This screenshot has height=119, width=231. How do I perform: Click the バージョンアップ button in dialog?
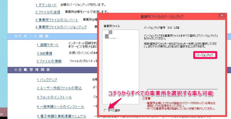(205, 55)
